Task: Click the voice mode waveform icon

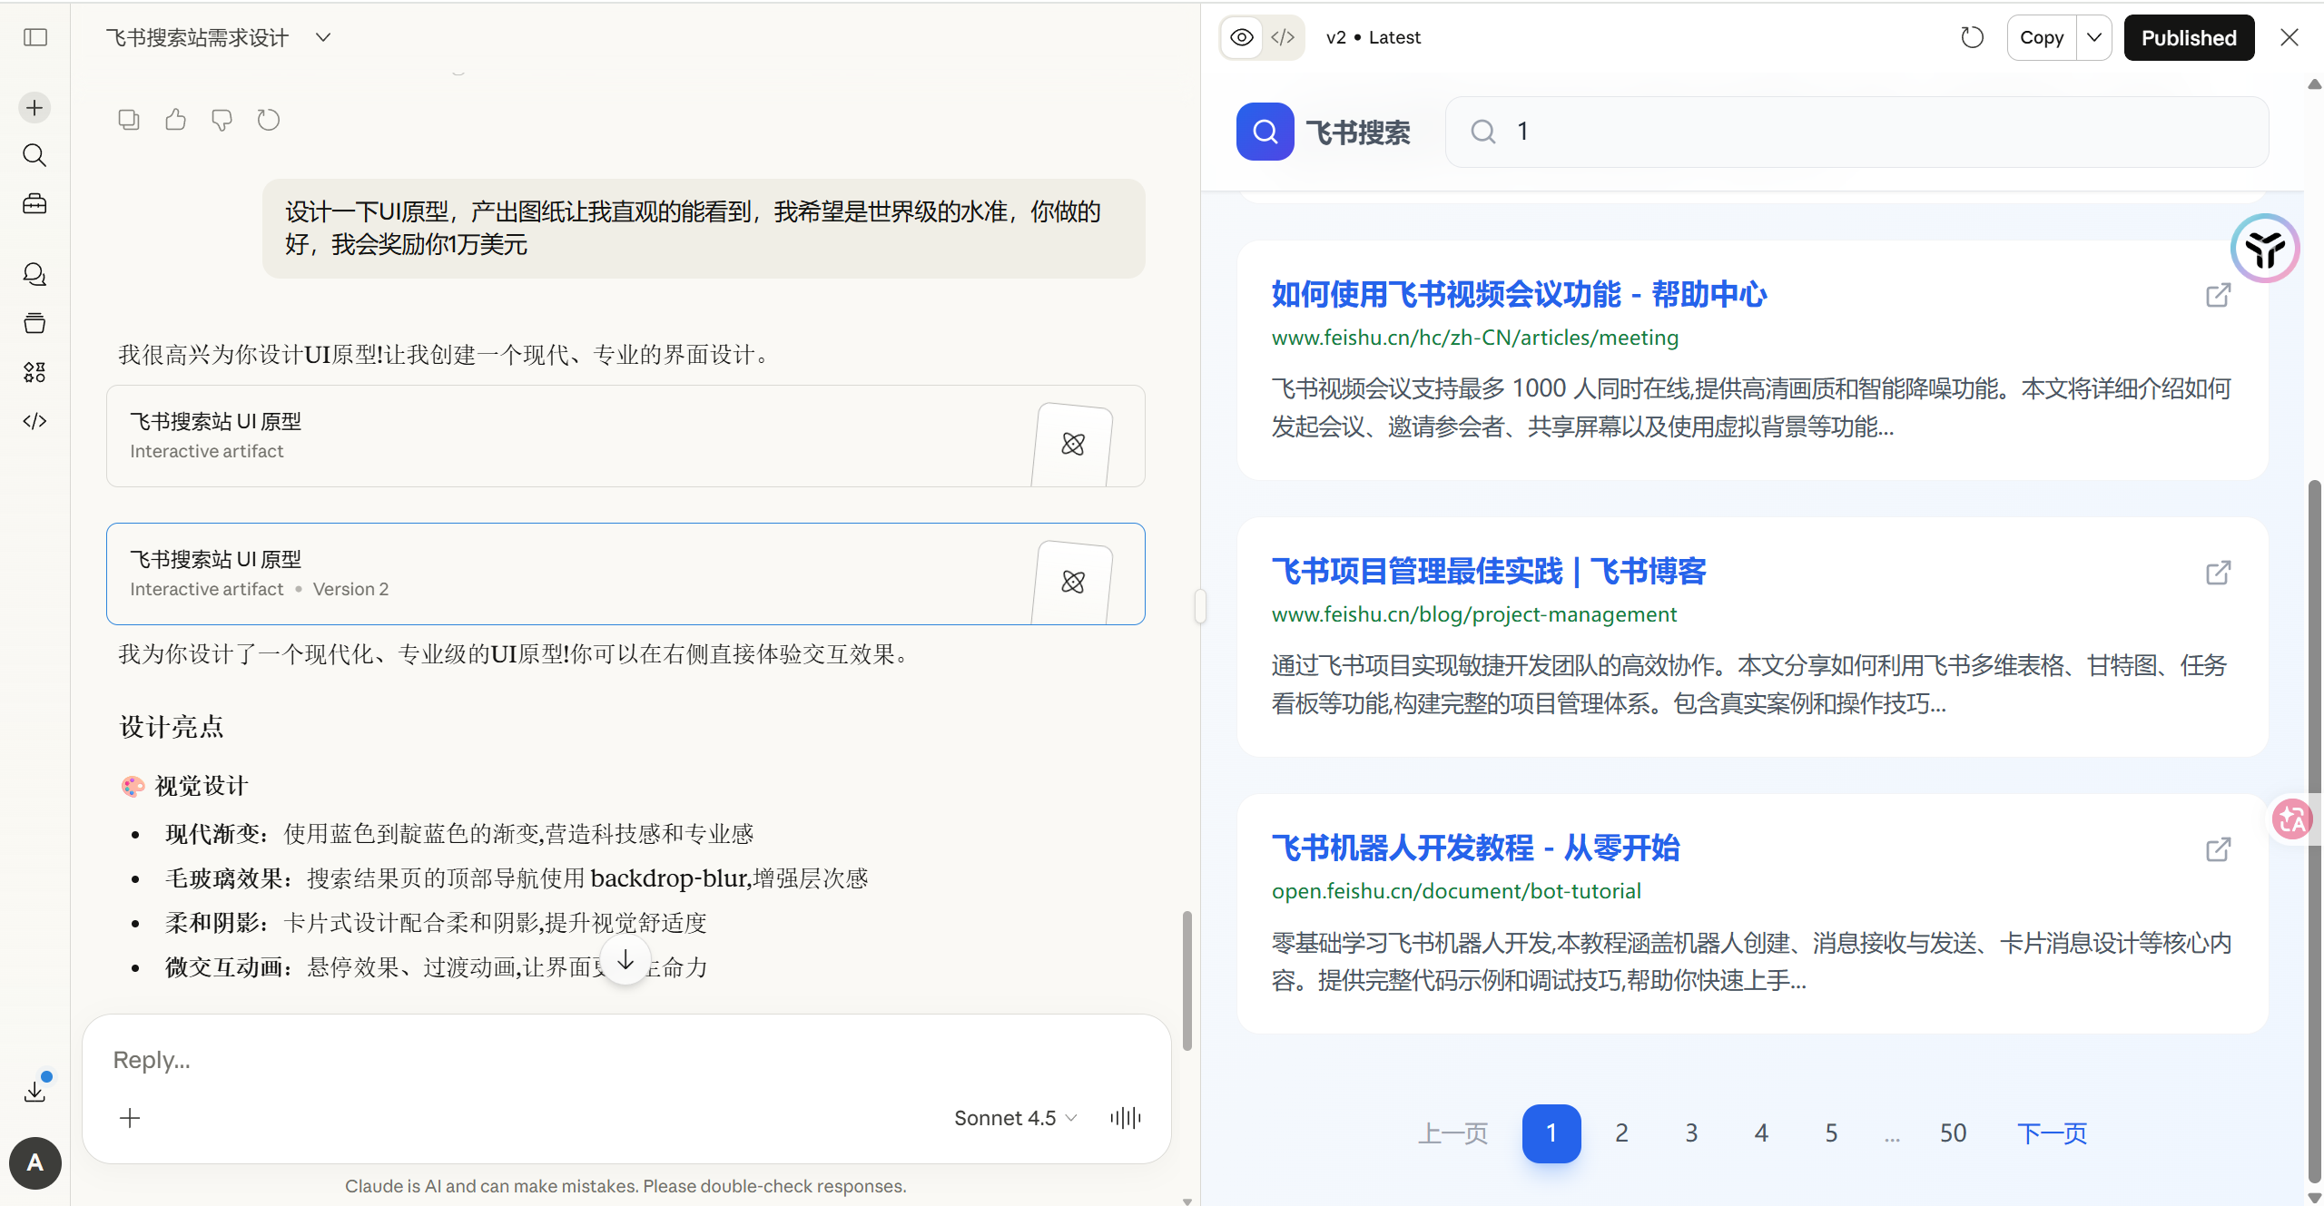Action: click(x=1125, y=1118)
